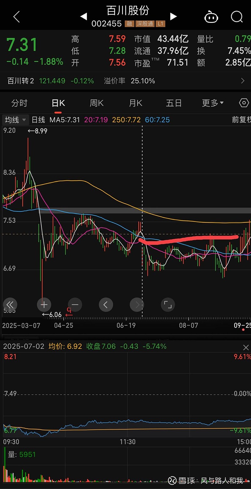Switch to 分时 tab

pyautogui.click(x=19, y=103)
